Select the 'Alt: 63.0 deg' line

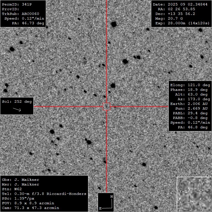(191, 94)
